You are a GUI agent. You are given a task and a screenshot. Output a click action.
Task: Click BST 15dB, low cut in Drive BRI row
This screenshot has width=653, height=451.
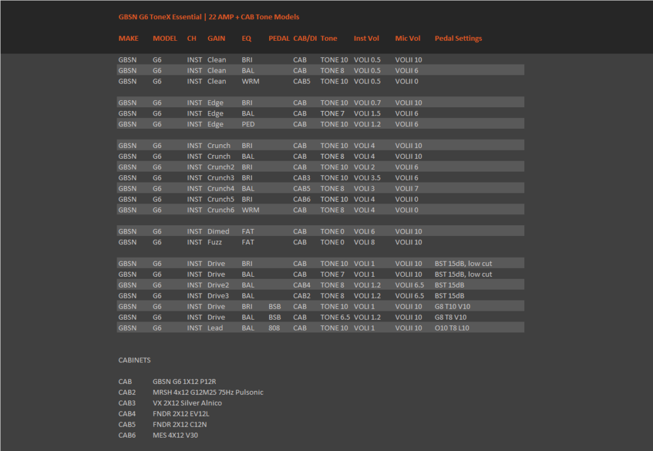pyautogui.click(x=463, y=263)
